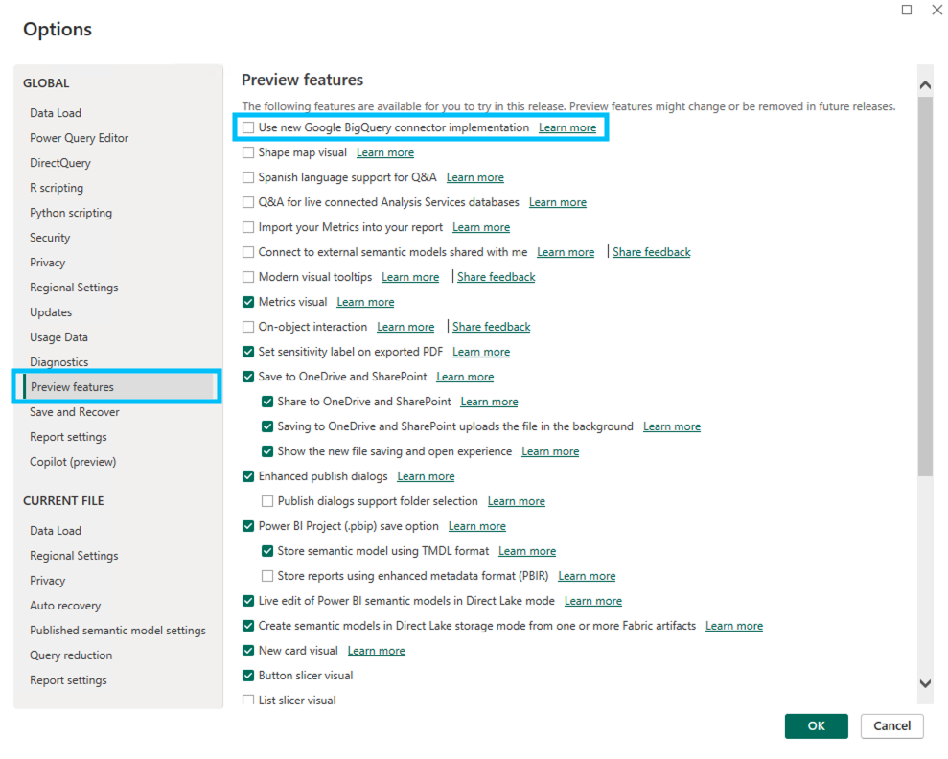
Task: Open Current File Regional Settings
Action: [x=74, y=555]
